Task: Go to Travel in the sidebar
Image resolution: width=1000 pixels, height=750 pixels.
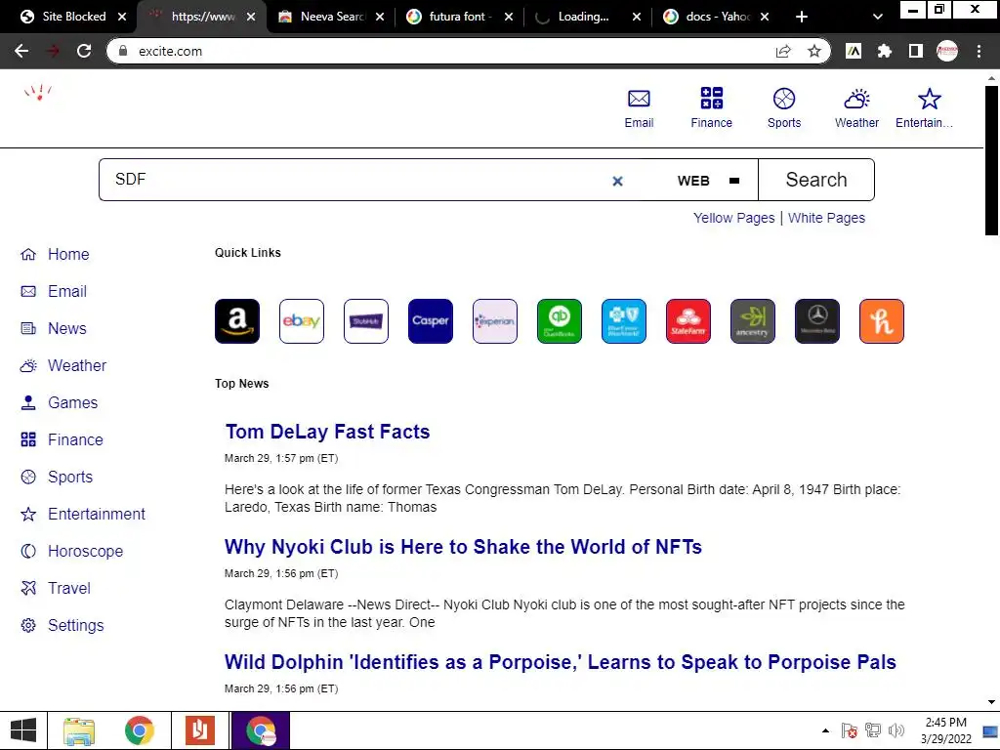Action: (56, 588)
